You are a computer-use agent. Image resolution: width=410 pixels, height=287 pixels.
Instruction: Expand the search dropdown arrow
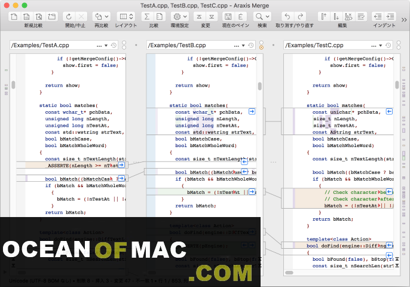point(268,17)
